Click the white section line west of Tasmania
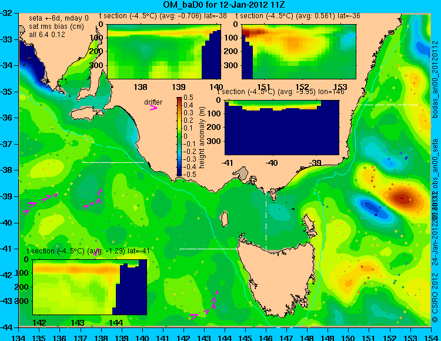The image size is (441, 341). click(x=210, y=249)
